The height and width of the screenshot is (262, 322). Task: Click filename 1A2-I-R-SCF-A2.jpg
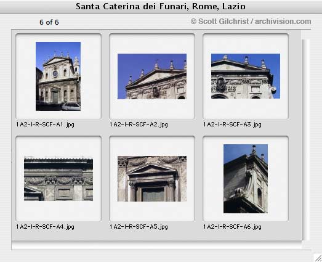coord(139,125)
